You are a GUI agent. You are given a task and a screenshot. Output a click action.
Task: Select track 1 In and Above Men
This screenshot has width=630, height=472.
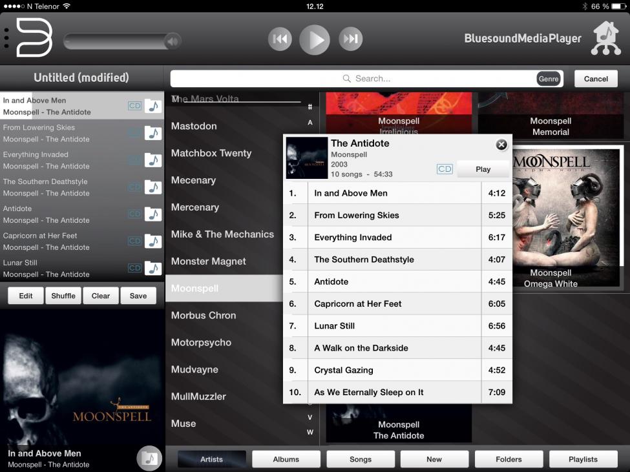click(x=397, y=193)
